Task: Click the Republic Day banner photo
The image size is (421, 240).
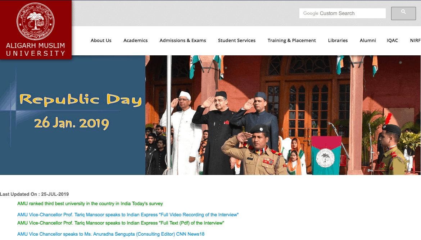Action: point(283,115)
